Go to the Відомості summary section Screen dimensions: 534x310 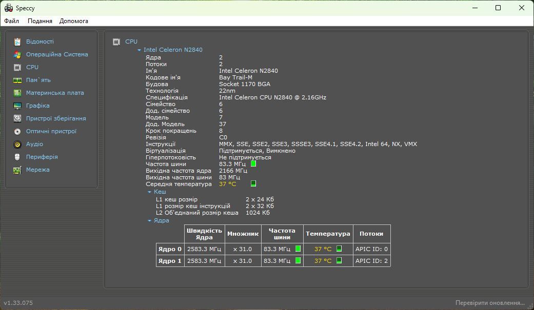(40, 42)
